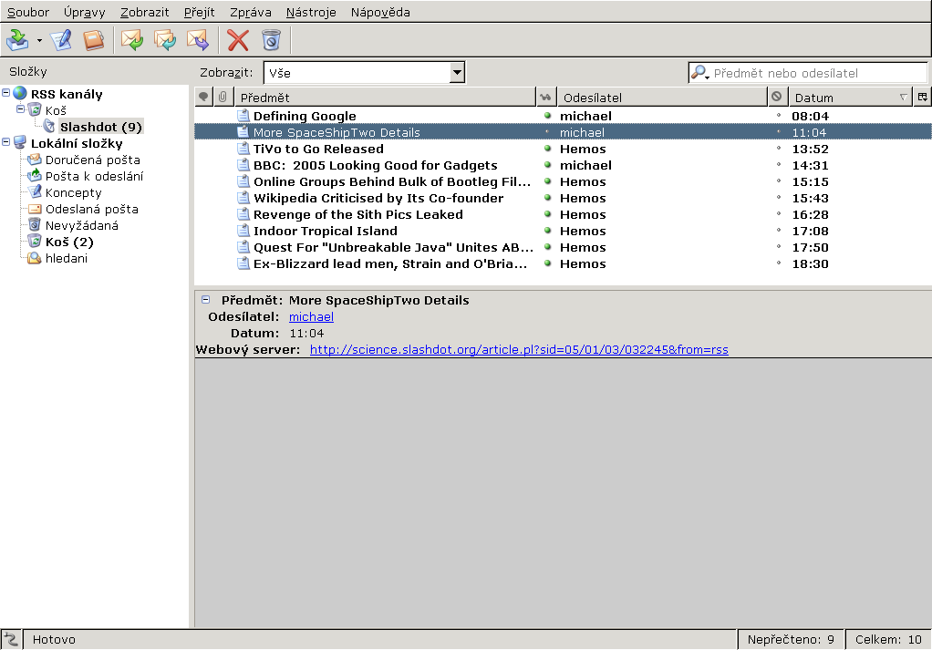Viewport: 932px width, 650px height.
Task: Toggle read status of Indoor Tropical Island
Action: 547,231
